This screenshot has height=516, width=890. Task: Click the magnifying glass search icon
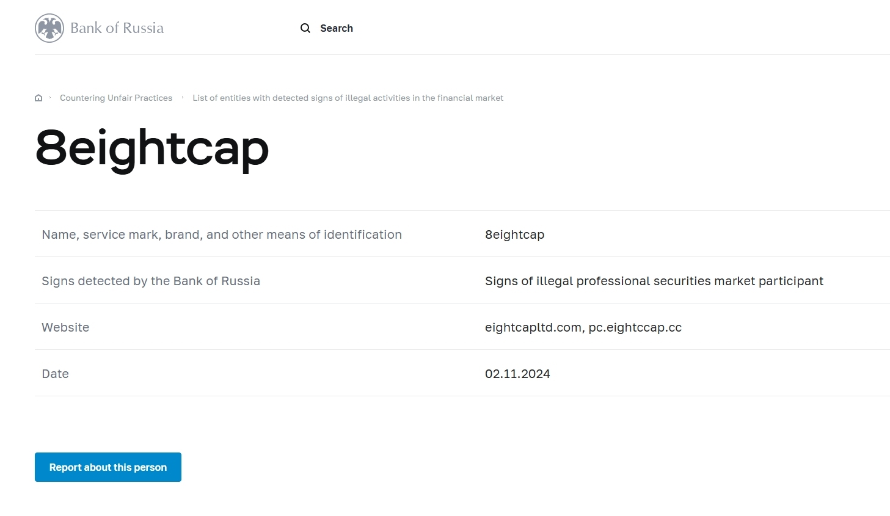(305, 28)
